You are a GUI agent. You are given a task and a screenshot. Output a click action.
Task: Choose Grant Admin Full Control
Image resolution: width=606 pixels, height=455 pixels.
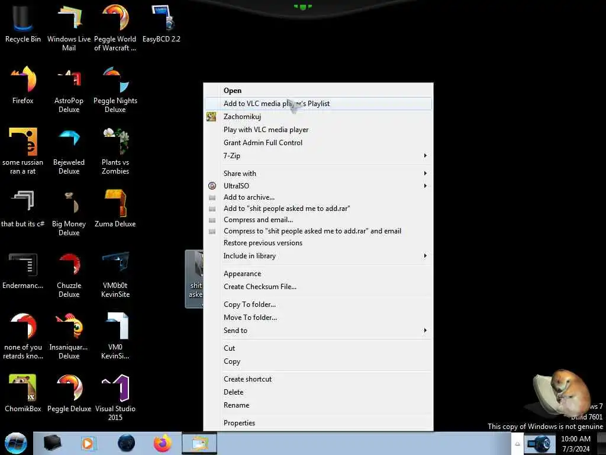click(x=318, y=142)
